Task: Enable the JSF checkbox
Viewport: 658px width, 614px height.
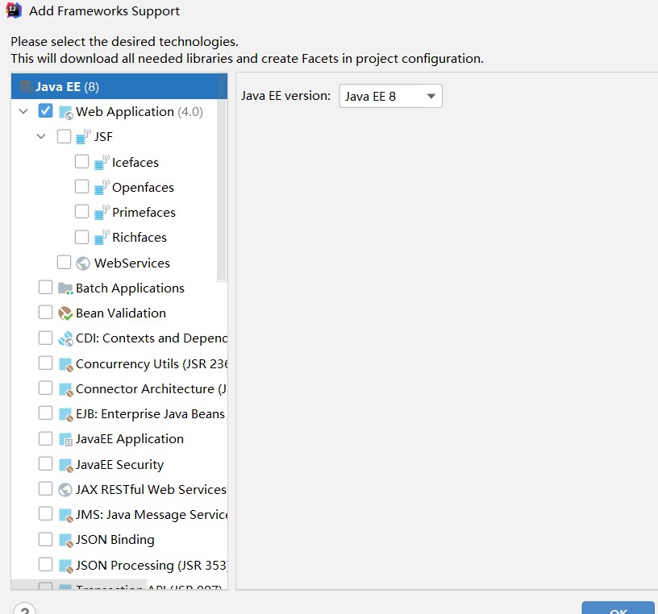Action: (x=64, y=136)
